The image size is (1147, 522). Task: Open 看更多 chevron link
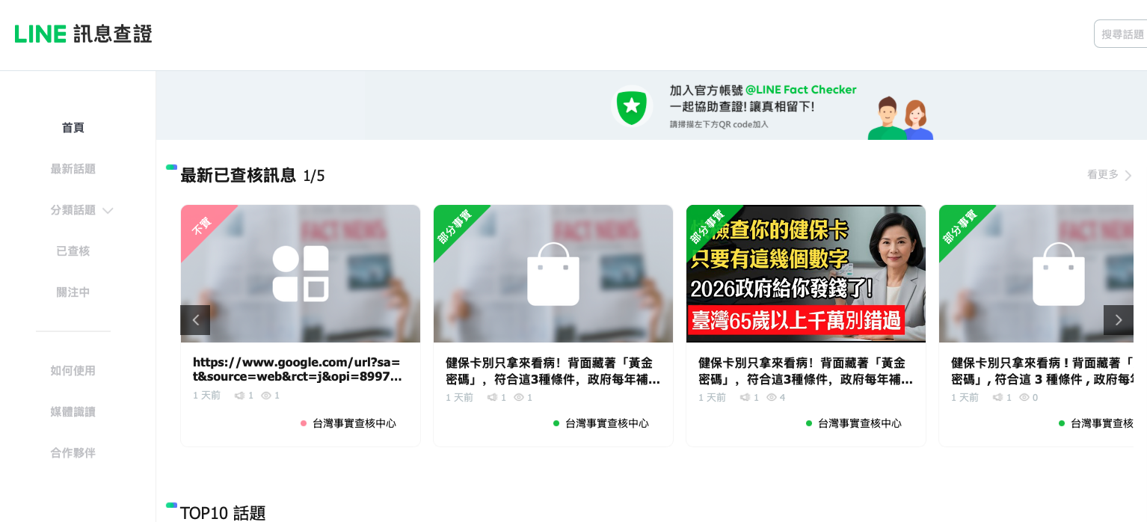point(1110,175)
